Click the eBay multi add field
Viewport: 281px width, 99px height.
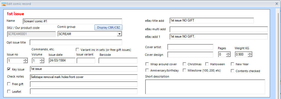(x=219, y=29)
